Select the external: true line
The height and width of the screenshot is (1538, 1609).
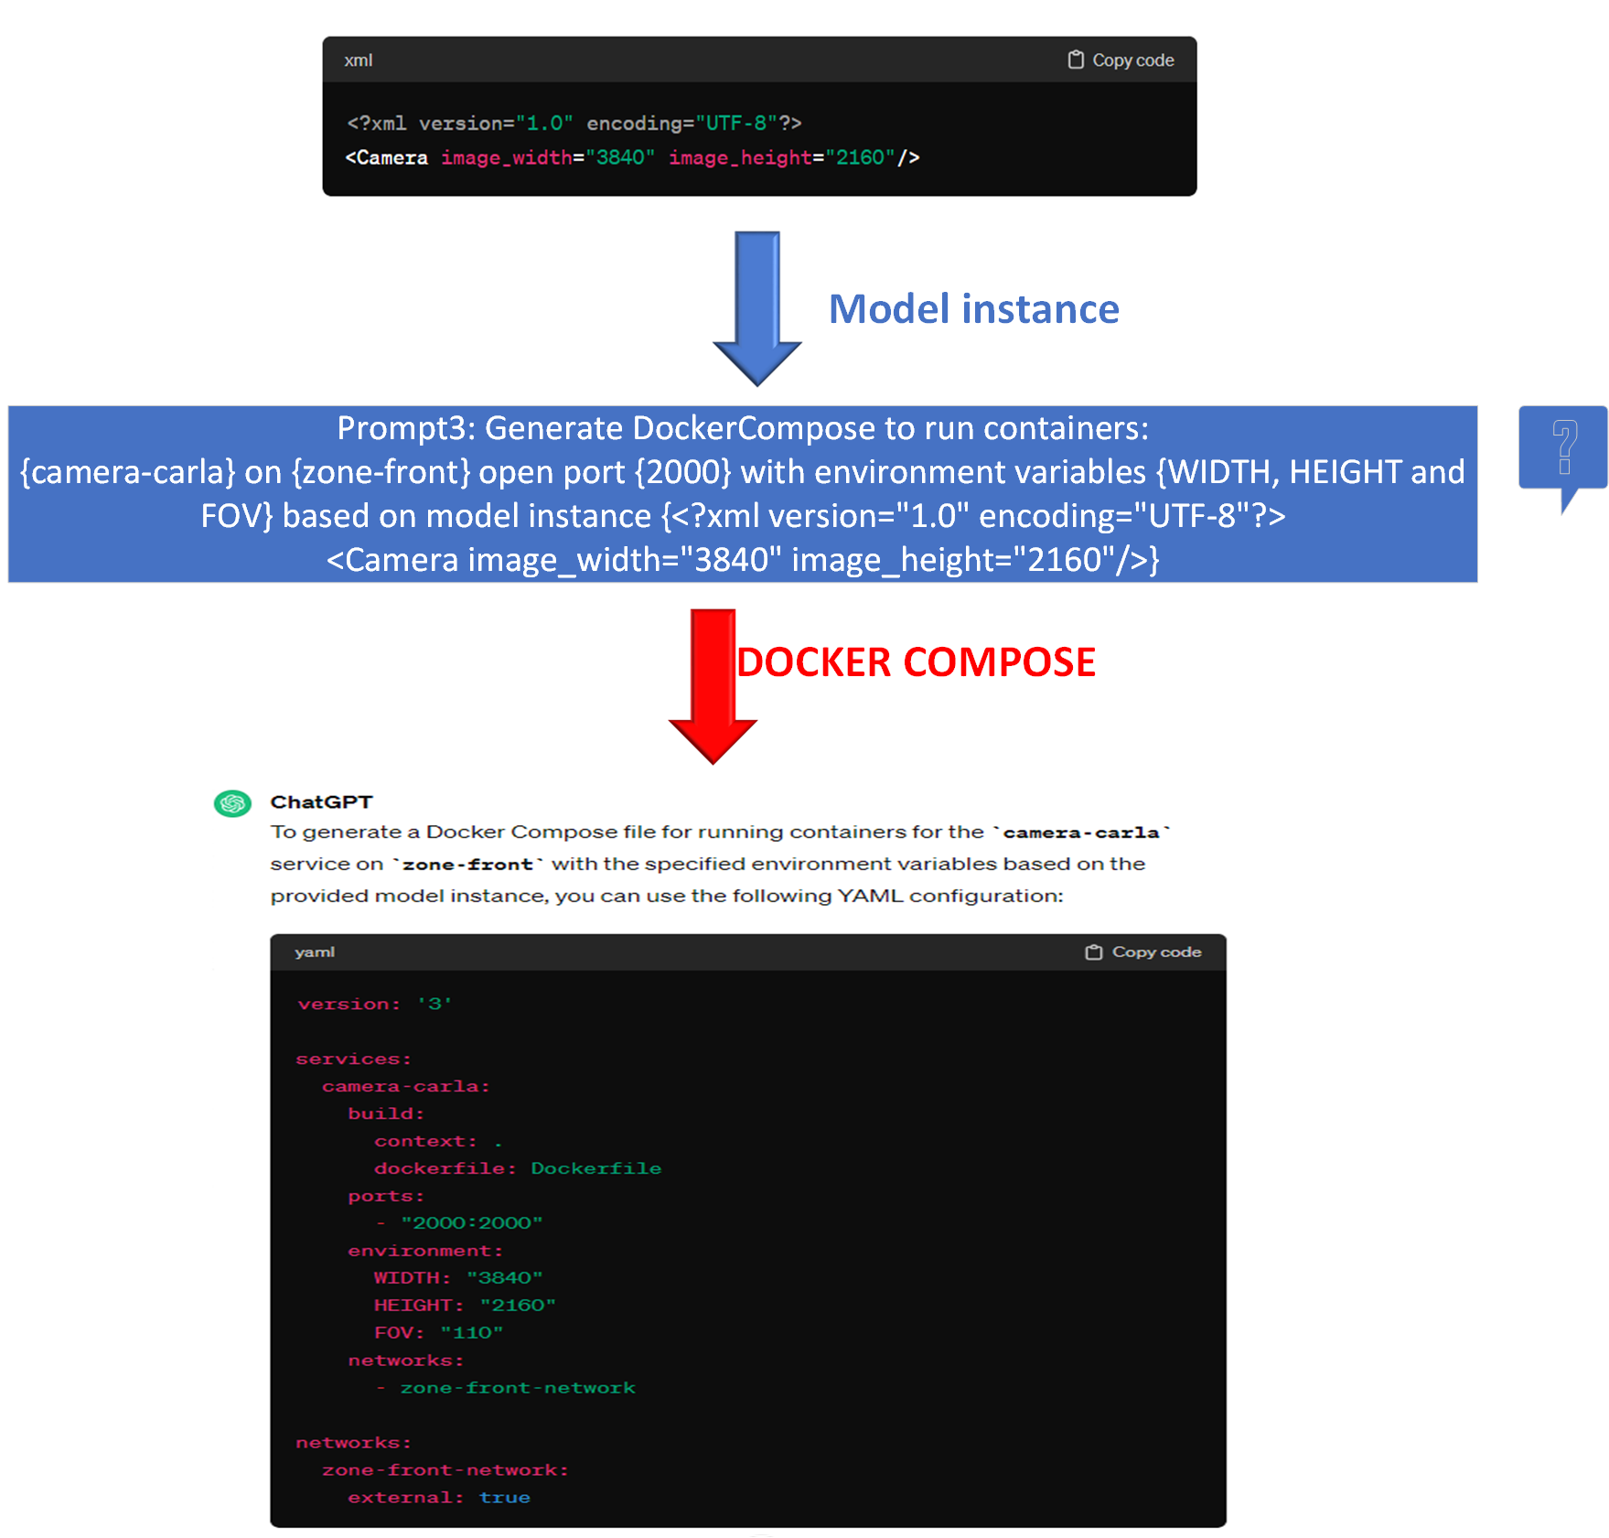point(439,1498)
